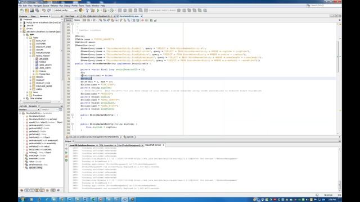Select the PURCHASE_ORDER table

tap(44, 86)
